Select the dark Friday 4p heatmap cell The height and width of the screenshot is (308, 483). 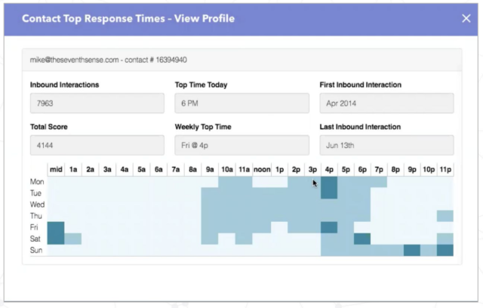(x=329, y=227)
